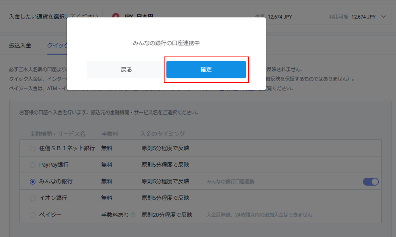This screenshot has width=396, height=237.
Task: Open the クイック入金 tab
Action: coord(57,46)
